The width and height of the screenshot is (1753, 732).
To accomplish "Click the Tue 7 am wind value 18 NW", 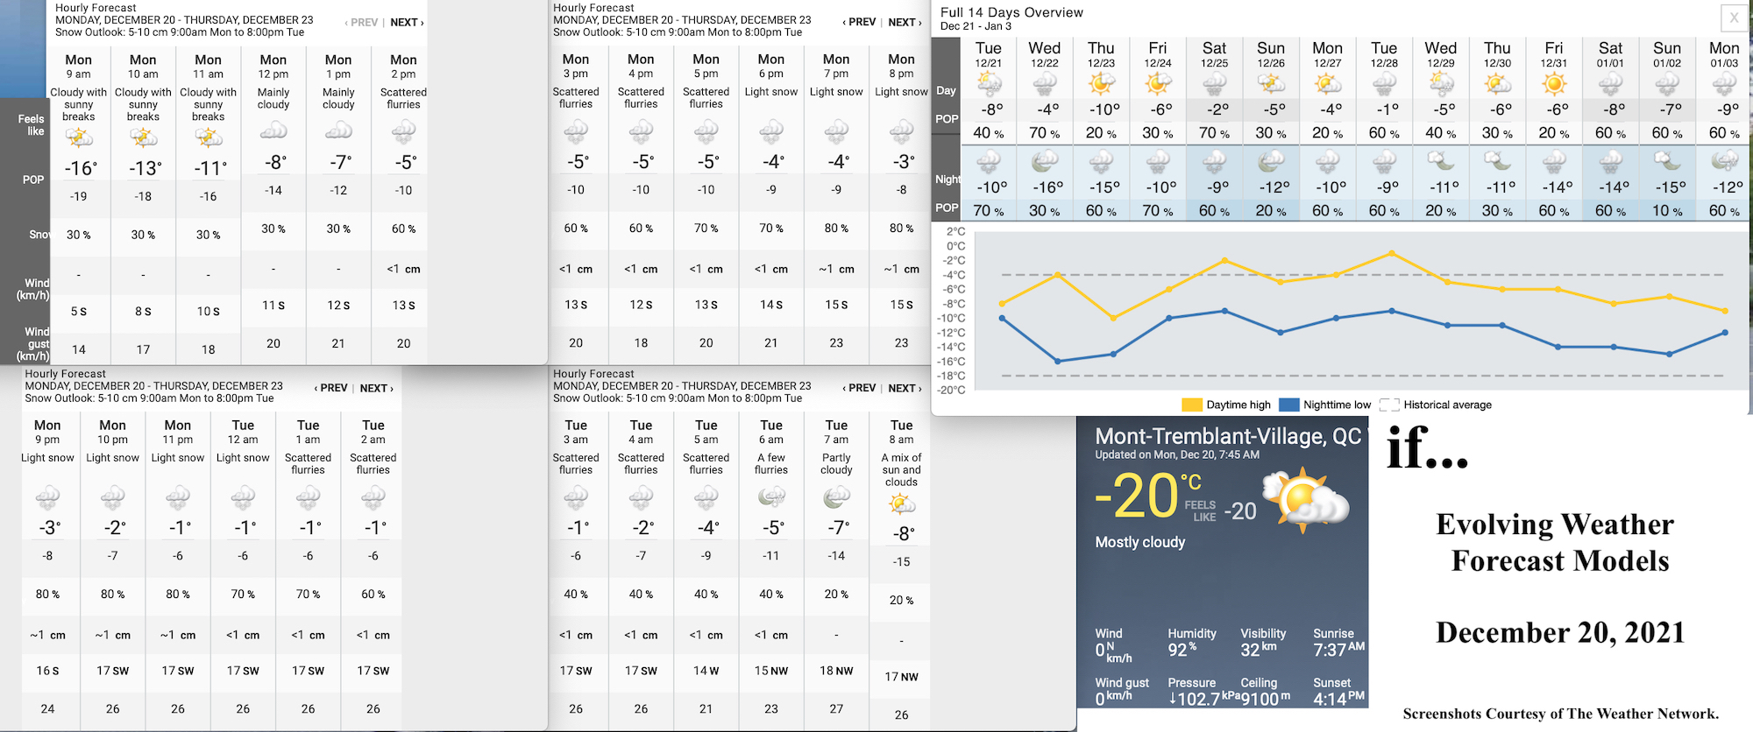I will pyautogui.click(x=836, y=671).
